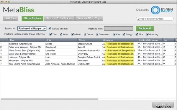Image resolution: width=177 pixels, height=110 pixels.
Task: Click the Clear File List button
Action: 163,105
